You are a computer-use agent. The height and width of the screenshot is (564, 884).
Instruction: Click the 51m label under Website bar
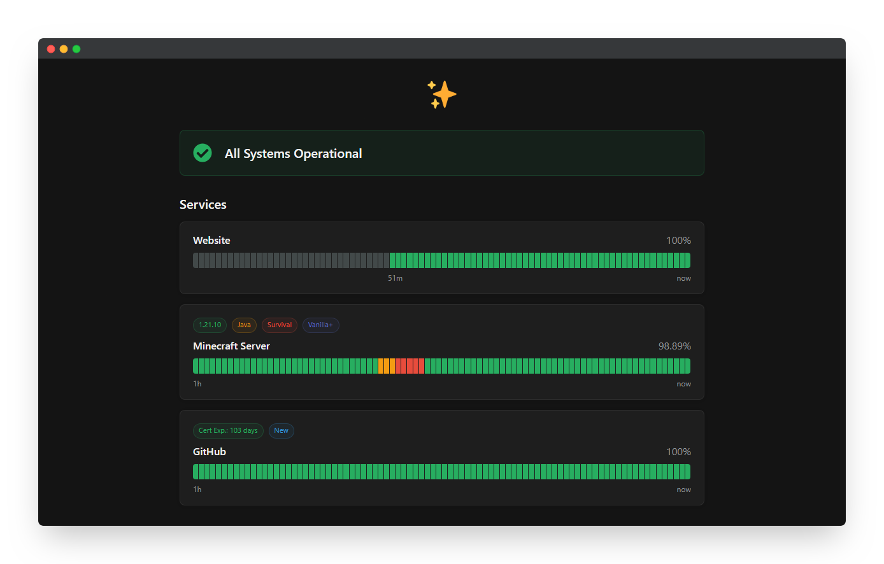click(395, 279)
